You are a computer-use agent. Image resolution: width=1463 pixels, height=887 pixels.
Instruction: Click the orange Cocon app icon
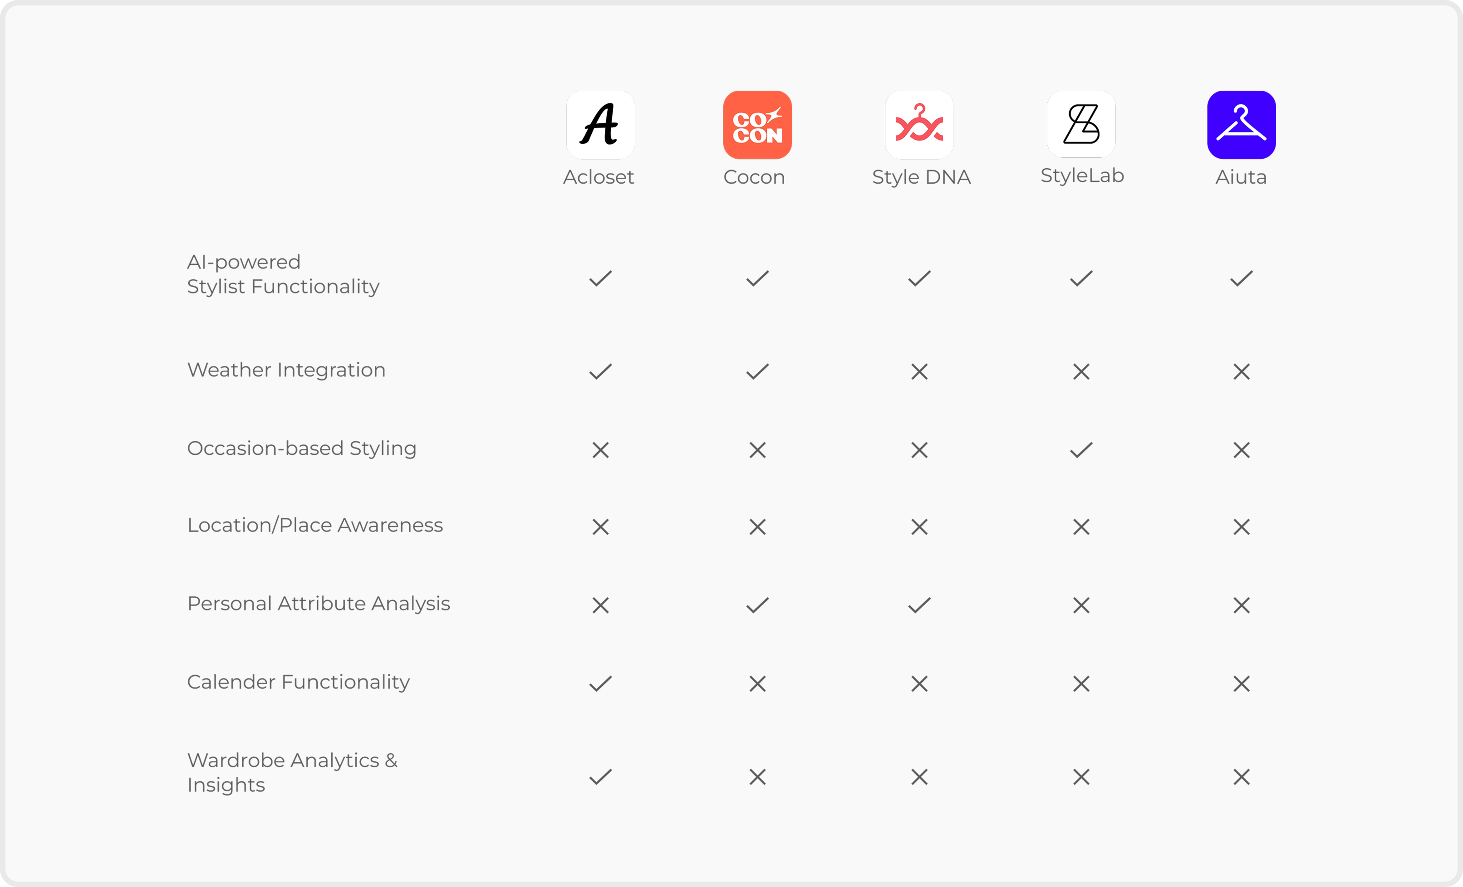757,125
